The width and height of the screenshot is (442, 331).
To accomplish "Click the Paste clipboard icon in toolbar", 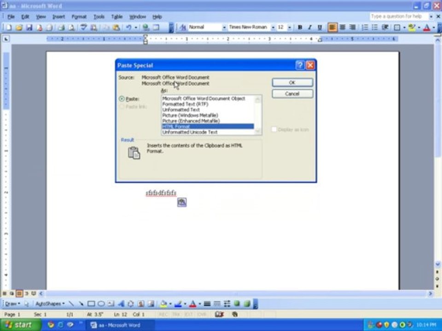I will [116, 27].
